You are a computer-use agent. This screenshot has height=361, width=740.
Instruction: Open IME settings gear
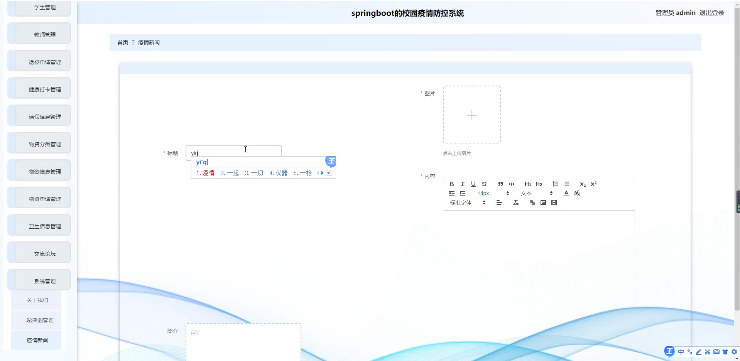point(734,352)
